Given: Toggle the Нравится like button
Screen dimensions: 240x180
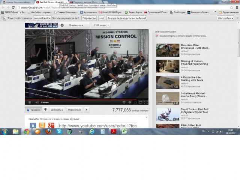Looking at the screenshot, I should click(x=33, y=110).
